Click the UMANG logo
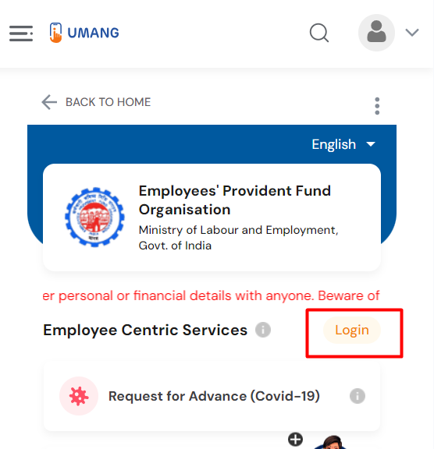Viewport: 434px width, 449px height. (x=84, y=33)
